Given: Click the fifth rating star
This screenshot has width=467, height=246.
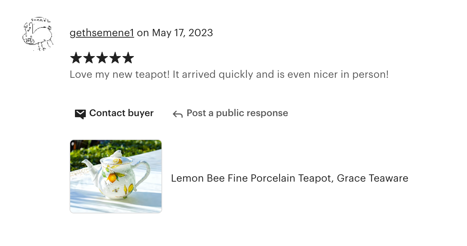Looking at the screenshot, I should pyautogui.click(x=128, y=58).
